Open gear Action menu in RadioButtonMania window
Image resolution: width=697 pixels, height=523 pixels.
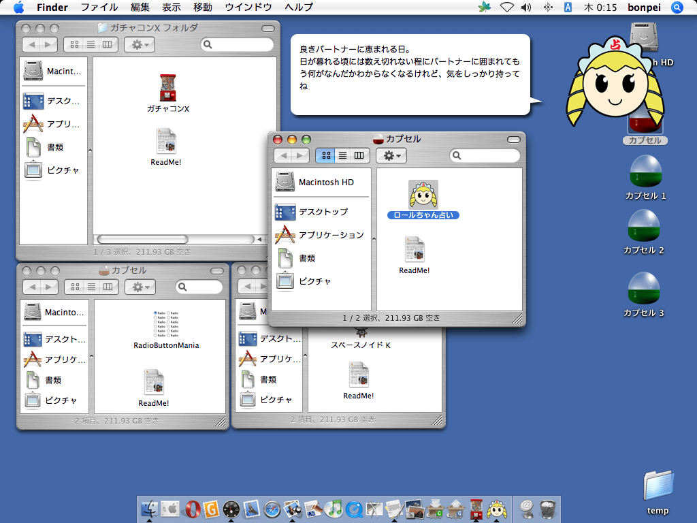140,287
